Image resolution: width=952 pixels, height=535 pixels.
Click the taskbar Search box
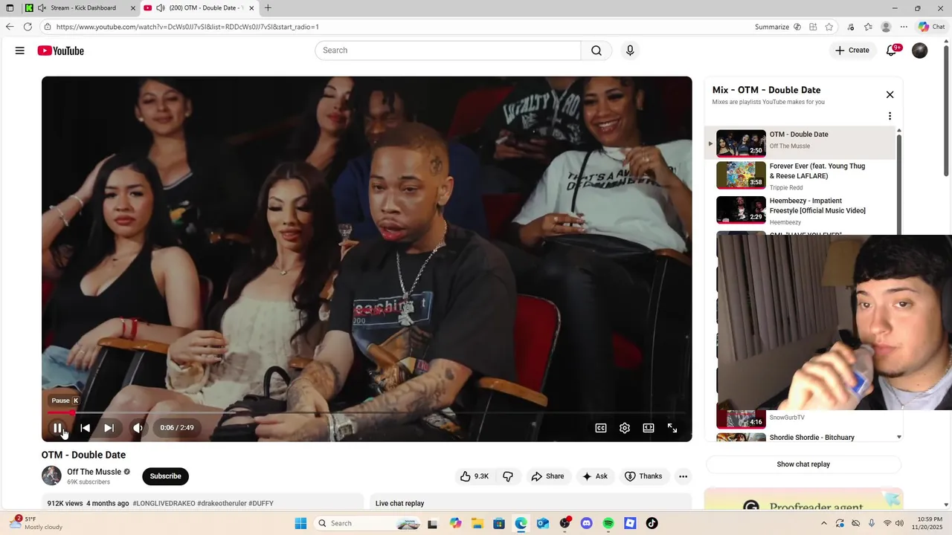click(368, 523)
